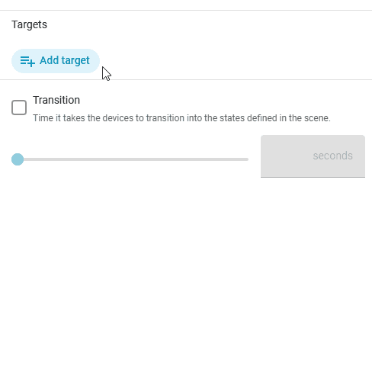Click the Targets section heading

(29, 24)
